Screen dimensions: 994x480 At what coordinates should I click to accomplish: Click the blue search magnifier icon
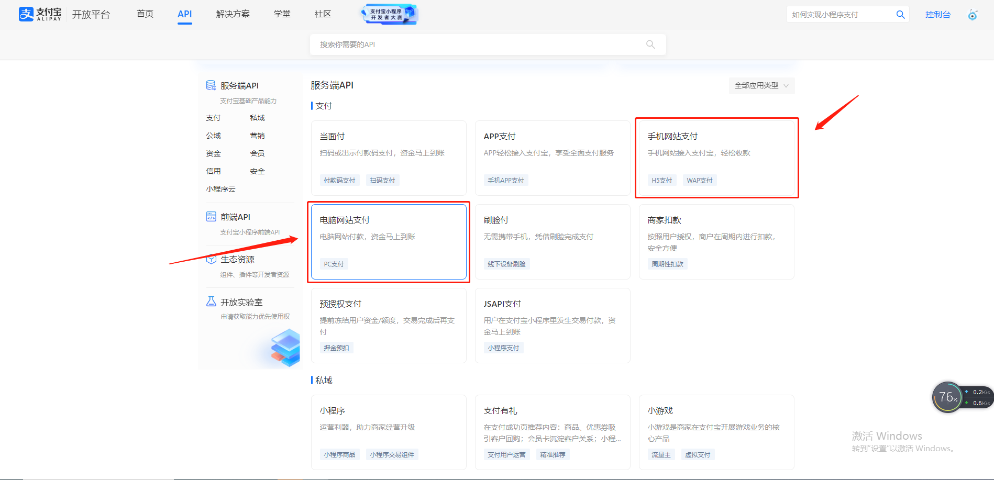tap(900, 15)
